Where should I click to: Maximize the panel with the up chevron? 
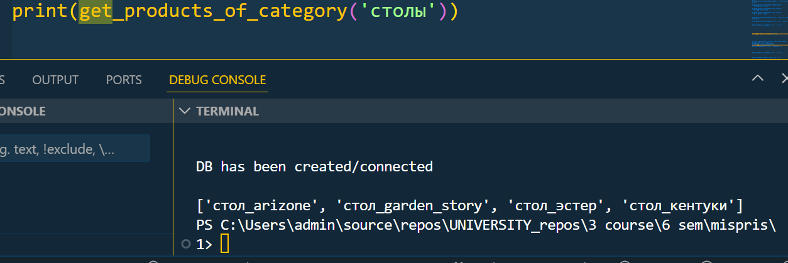tap(758, 78)
